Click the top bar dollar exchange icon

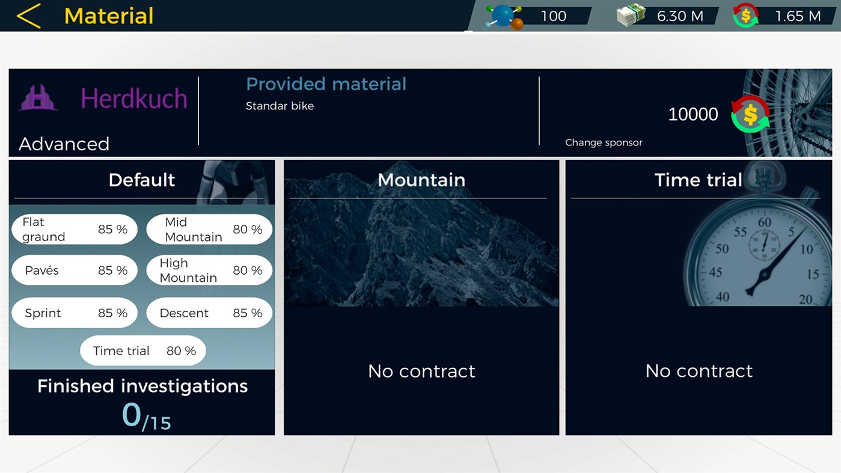(745, 16)
